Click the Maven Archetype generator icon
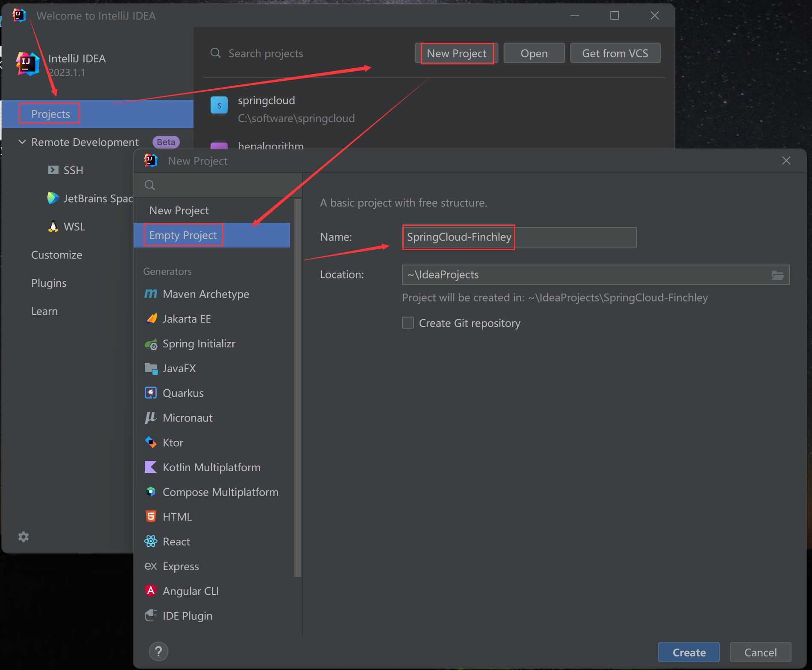Image resolution: width=812 pixels, height=670 pixels. click(150, 294)
